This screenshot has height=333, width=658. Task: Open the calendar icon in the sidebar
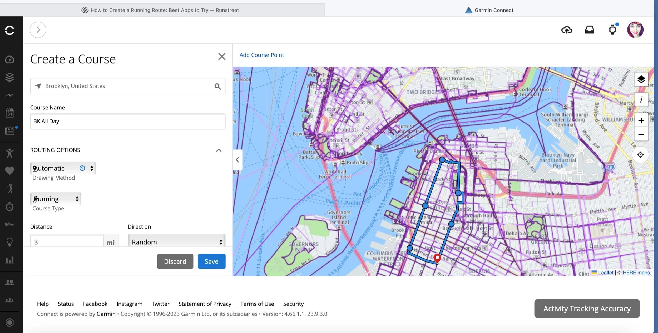point(9,113)
